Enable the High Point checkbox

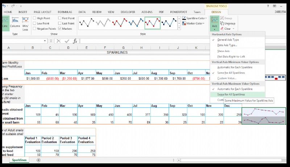click(35, 18)
